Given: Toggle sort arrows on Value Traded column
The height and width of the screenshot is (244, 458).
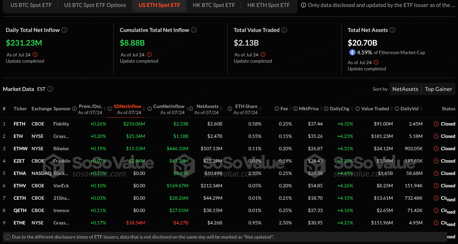Looking at the screenshot, I should 392,109.
